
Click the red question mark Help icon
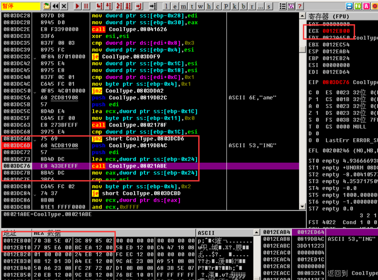click(x=299, y=6)
